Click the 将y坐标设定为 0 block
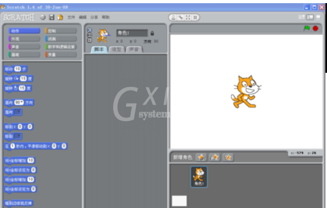The height and width of the screenshot is (208, 327). point(20,189)
